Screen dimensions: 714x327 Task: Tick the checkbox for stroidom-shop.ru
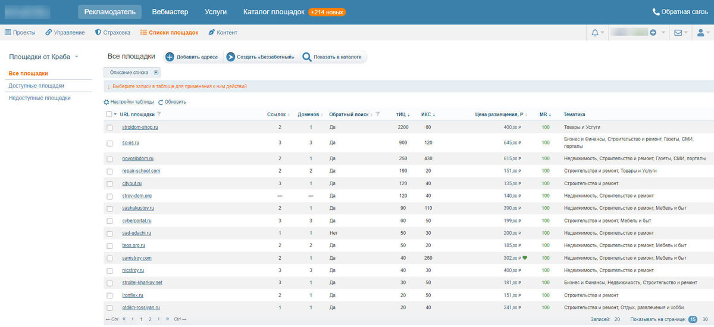click(x=109, y=127)
